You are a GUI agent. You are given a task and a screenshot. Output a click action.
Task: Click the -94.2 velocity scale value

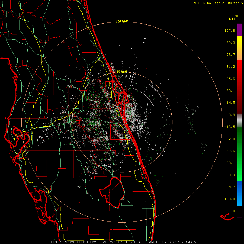(x=230, y=187)
